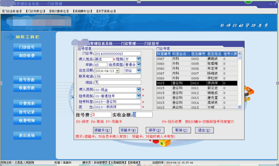
Task: Expand the 性别 dropdown
Action: coord(138,59)
